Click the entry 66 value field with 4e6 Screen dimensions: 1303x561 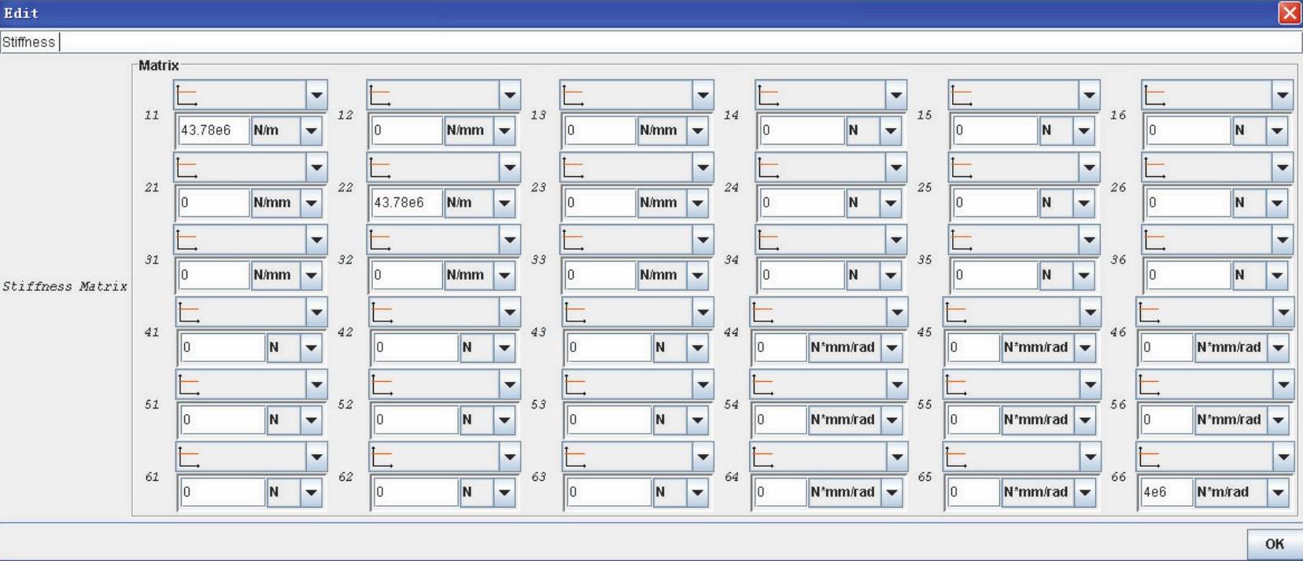(1166, 493)
